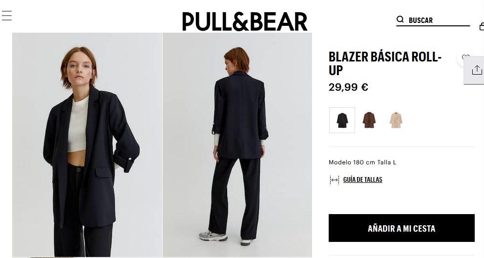Click the size guide ruler icon
The height and width of the screenshot is (258, 484).
pyautogui.click(x=334, y=179)
